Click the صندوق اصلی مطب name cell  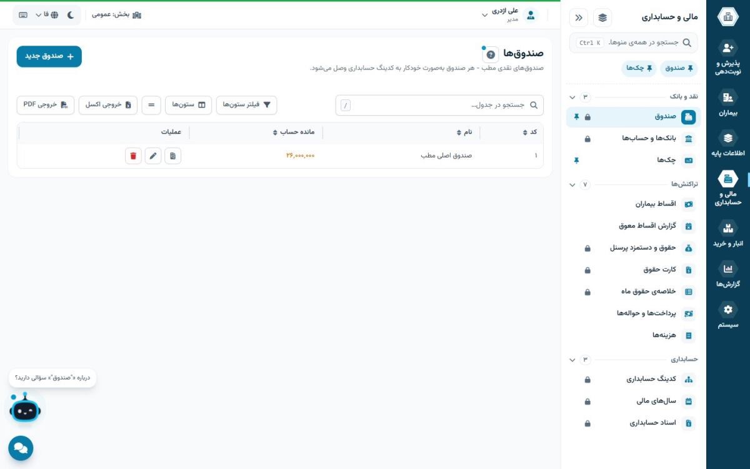point(446,156)
